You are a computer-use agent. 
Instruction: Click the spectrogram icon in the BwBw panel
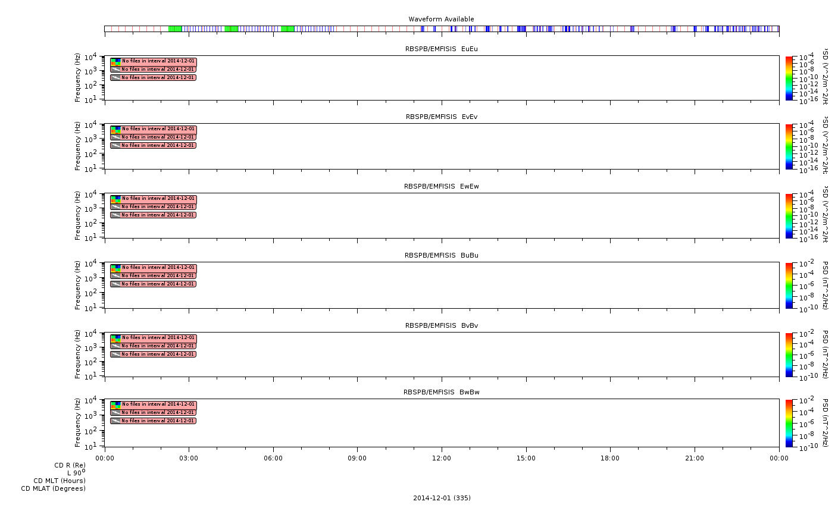point(115,405)
